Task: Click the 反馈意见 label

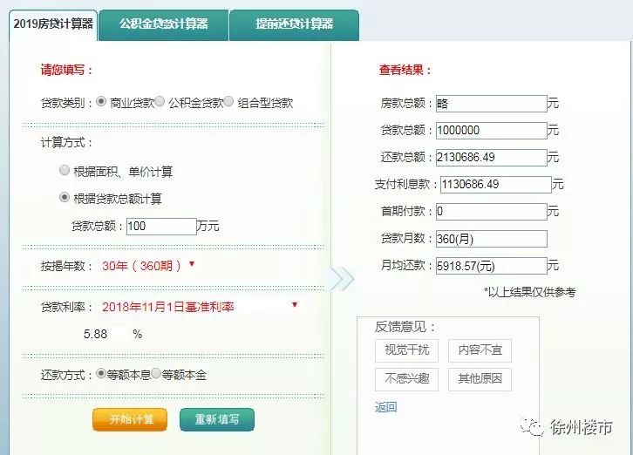Action: (405, 327)
